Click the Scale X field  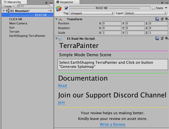[x=112, y=33]
